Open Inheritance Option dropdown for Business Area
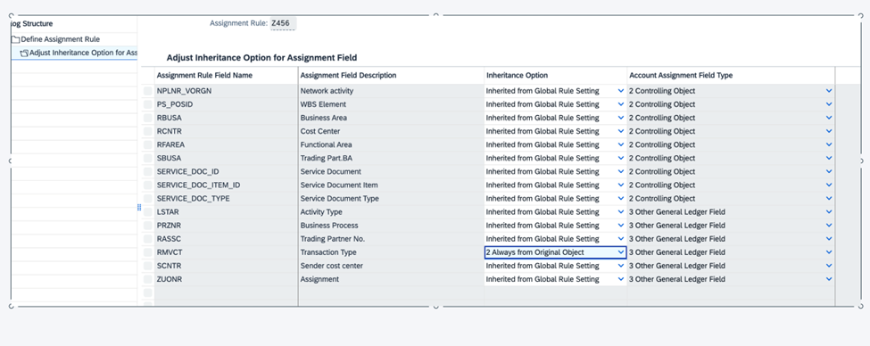870x346 pixels. click(x=621, y=118)
